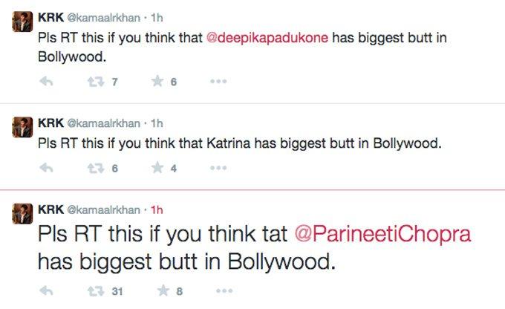Open more options on the @ParineetiChopra tweet
The width and height of the screenshot is (505, 309).
[224, 291]
